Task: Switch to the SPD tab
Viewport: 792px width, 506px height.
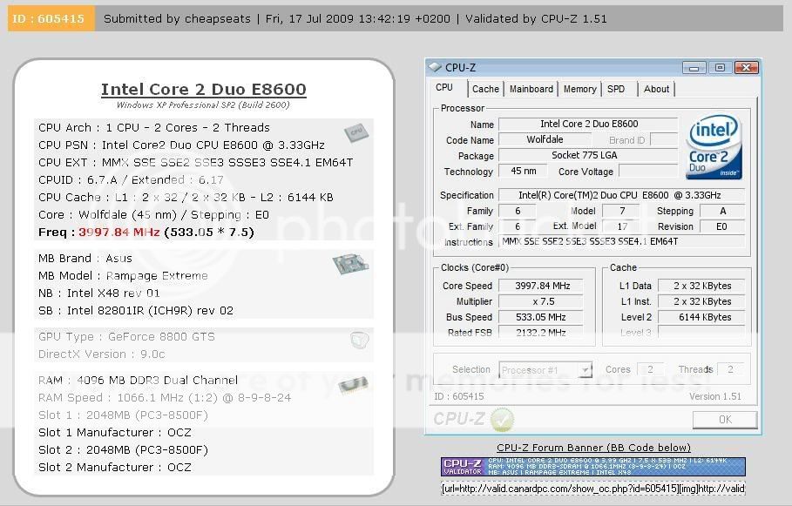Action: pyautogui.click(x=616, y=89)
